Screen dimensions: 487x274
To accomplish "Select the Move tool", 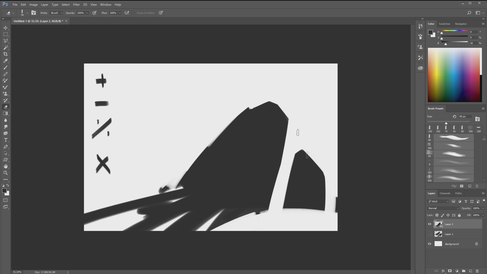I will point(6,28).
